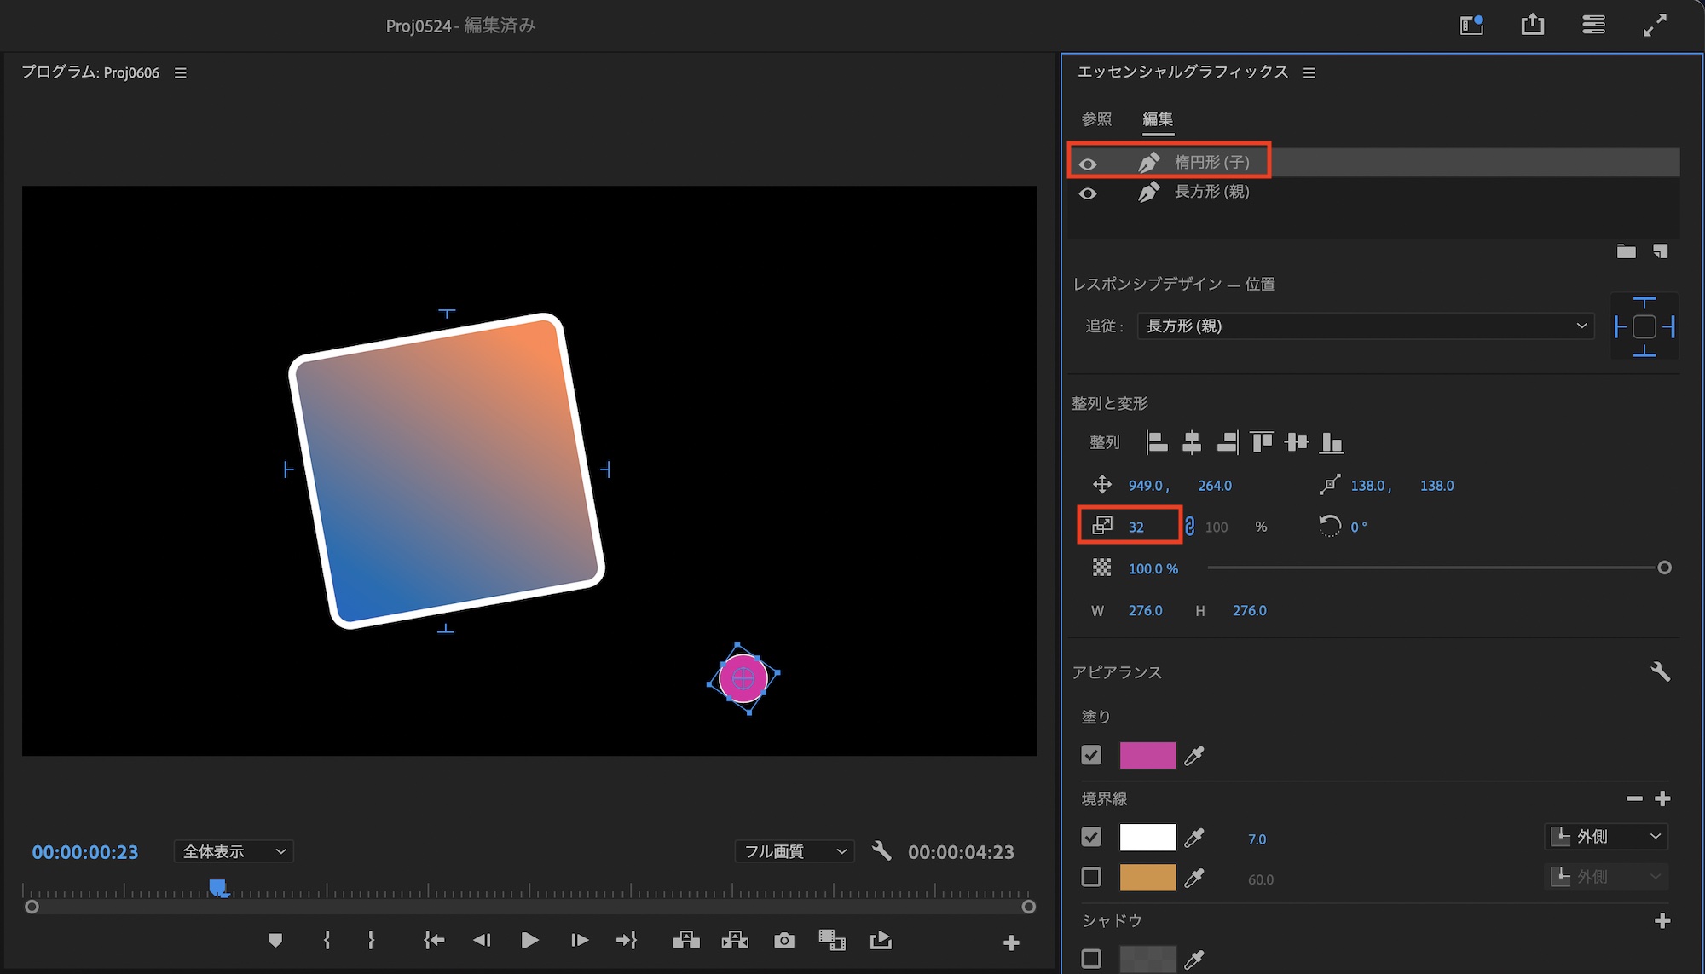Click the add marker icon

[275, 941]
